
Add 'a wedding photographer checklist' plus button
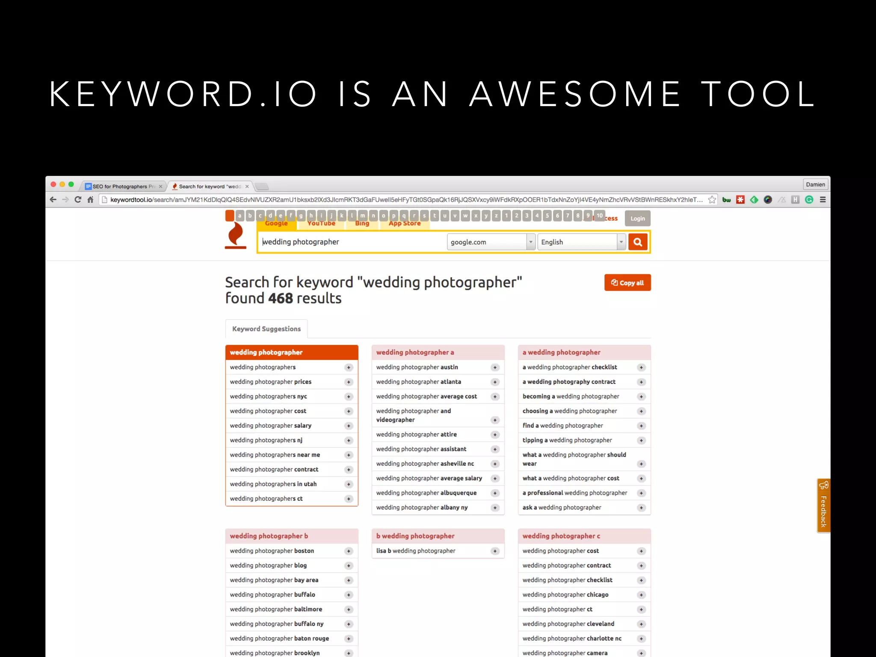(641, 367)
